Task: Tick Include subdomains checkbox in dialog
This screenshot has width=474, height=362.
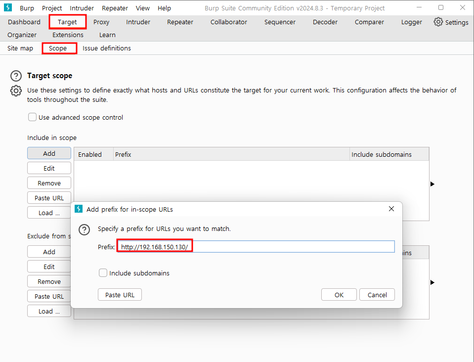Action: pos(103,273)
